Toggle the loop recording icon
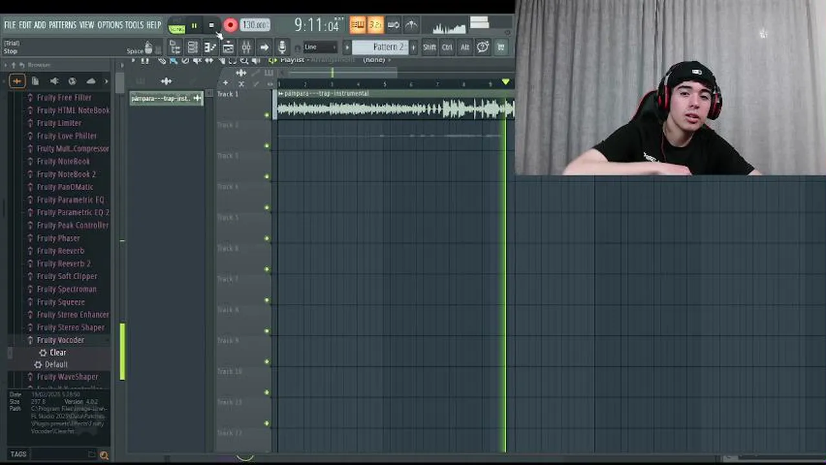 [x=394, y=25]
